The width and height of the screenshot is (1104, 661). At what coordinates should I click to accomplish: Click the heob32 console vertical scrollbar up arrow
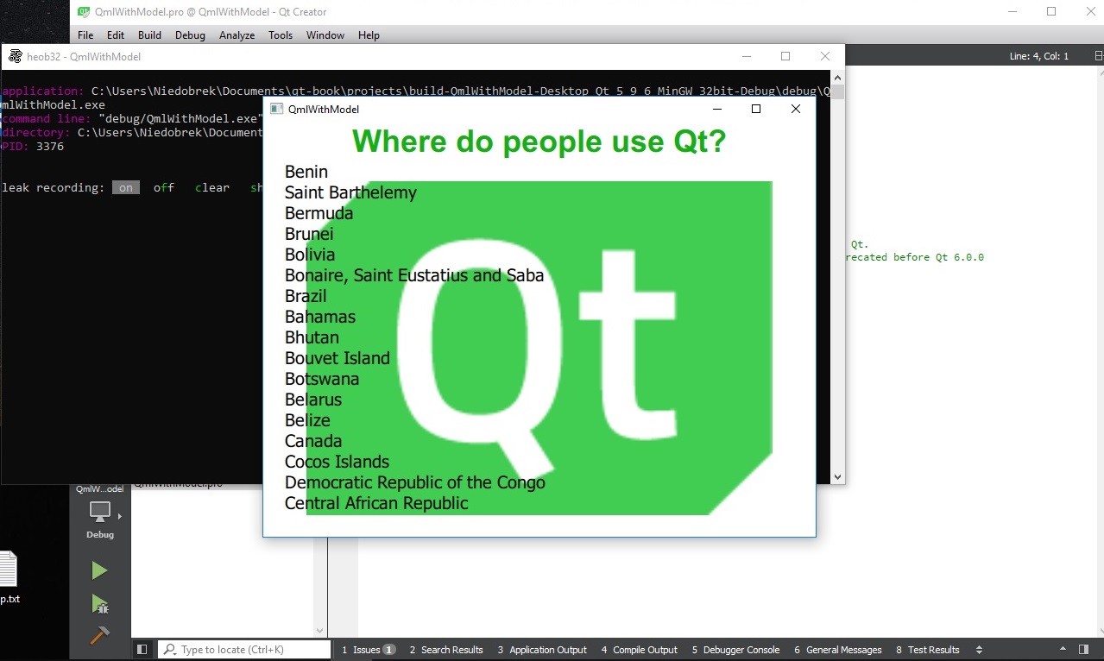[x=837, y=77]
